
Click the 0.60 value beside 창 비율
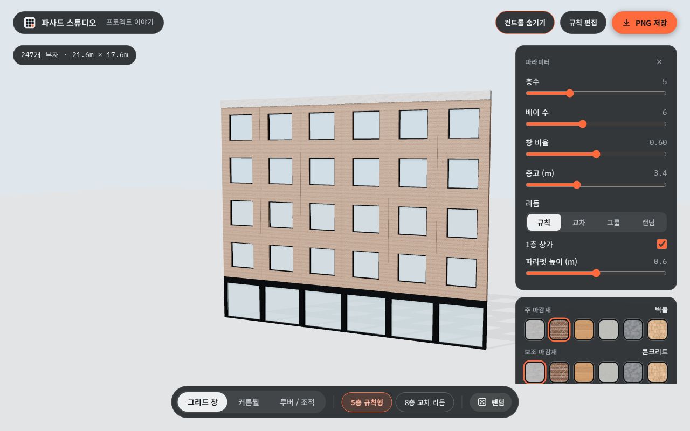pyautogui.click(x=658, y=142)
